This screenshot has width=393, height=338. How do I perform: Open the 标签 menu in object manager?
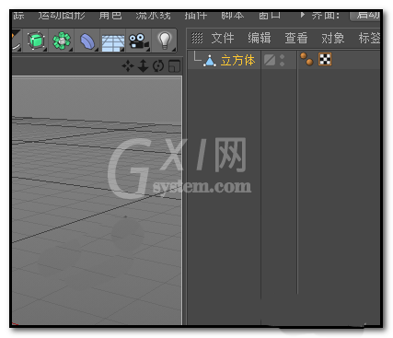[x=369, y=38]
